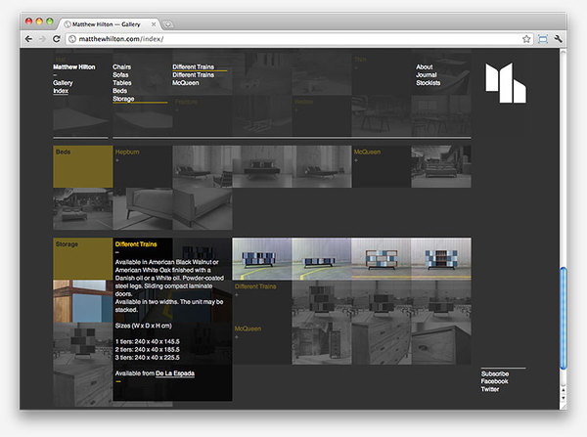Screen dimensions: 587x437
Task: Click the browser forward arrow
Action: pos(42,39)
